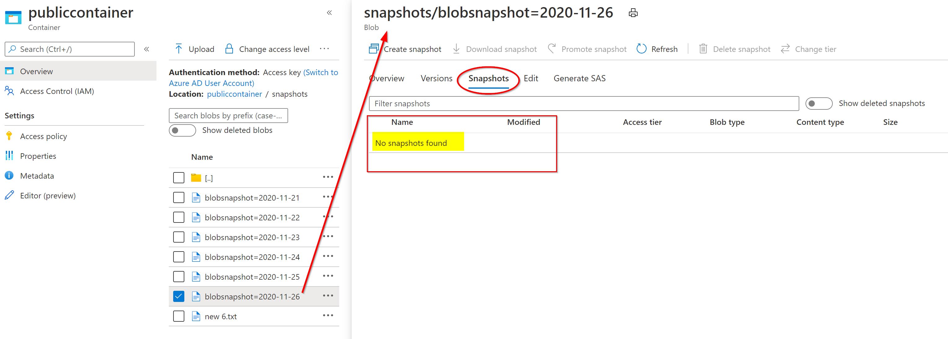Switch to the Generate SAS tab
The height and width of the screenshot is (339, 948).
pyautogui.click(x=579, y=78)
